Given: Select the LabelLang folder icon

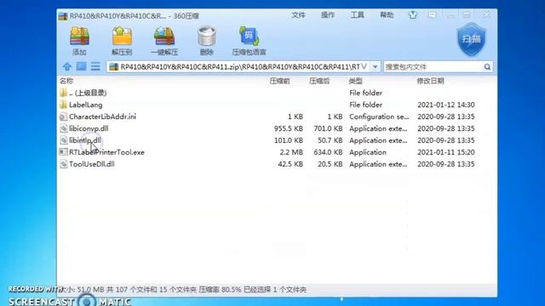Looking at the screenshot, I should [63, 105].
